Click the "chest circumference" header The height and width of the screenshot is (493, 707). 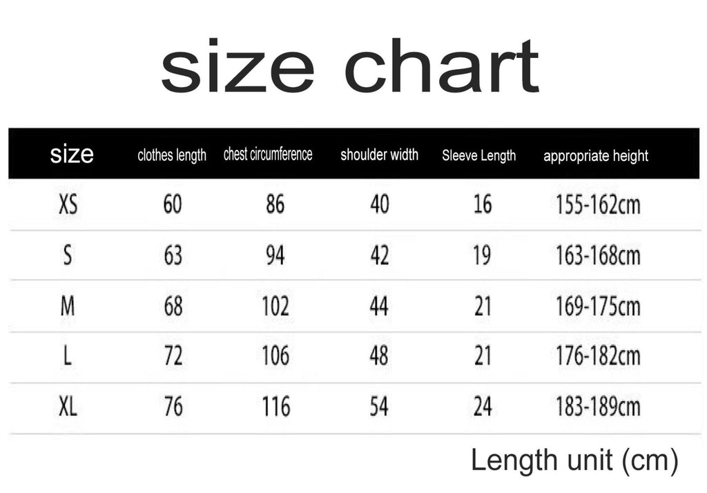point(268,154)
